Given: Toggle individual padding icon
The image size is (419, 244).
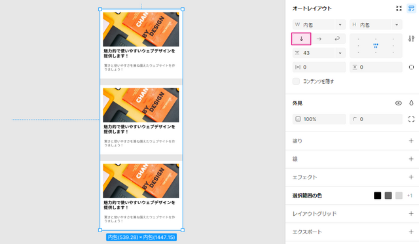Looking at the screenshot, I should click(x=411, y=67).
